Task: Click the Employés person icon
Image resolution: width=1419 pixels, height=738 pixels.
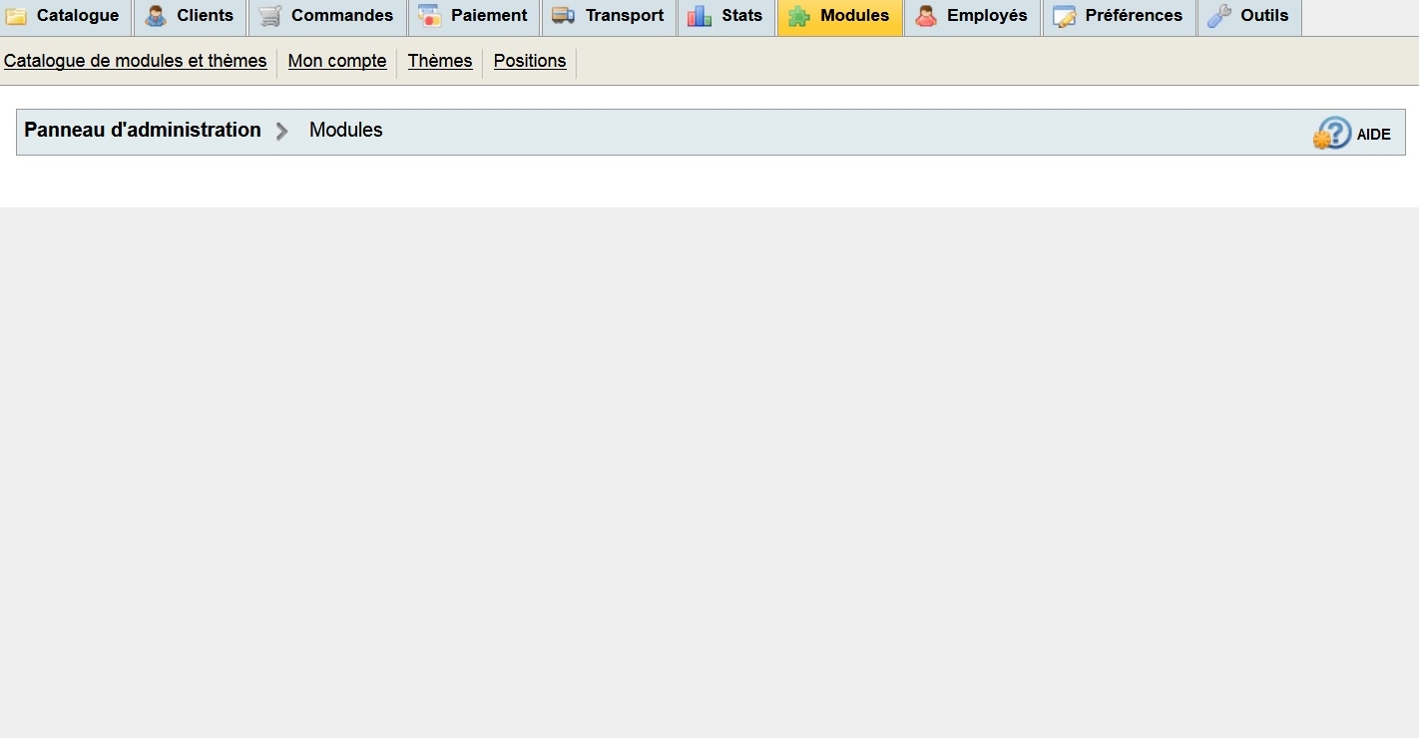Action: tap(926, 16)
